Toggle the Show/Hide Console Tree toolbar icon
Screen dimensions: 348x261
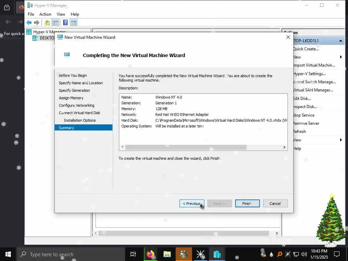(x=55, y=22)
